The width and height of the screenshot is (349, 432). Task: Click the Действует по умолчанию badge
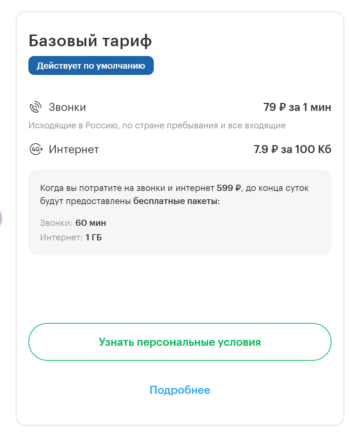(x=91, y=66)
